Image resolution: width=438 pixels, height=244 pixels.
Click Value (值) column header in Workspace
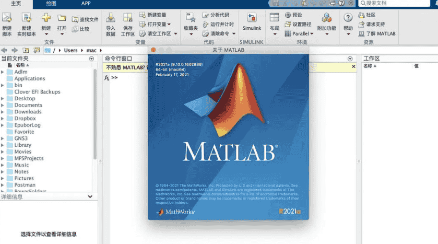(416, 66)
